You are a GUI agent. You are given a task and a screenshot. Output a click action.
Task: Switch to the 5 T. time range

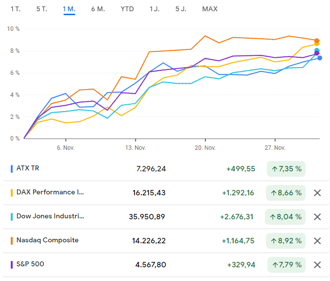pos(42,9)
